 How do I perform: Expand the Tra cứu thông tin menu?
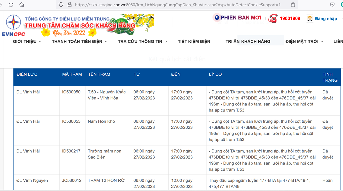click(x=142, y=41)
